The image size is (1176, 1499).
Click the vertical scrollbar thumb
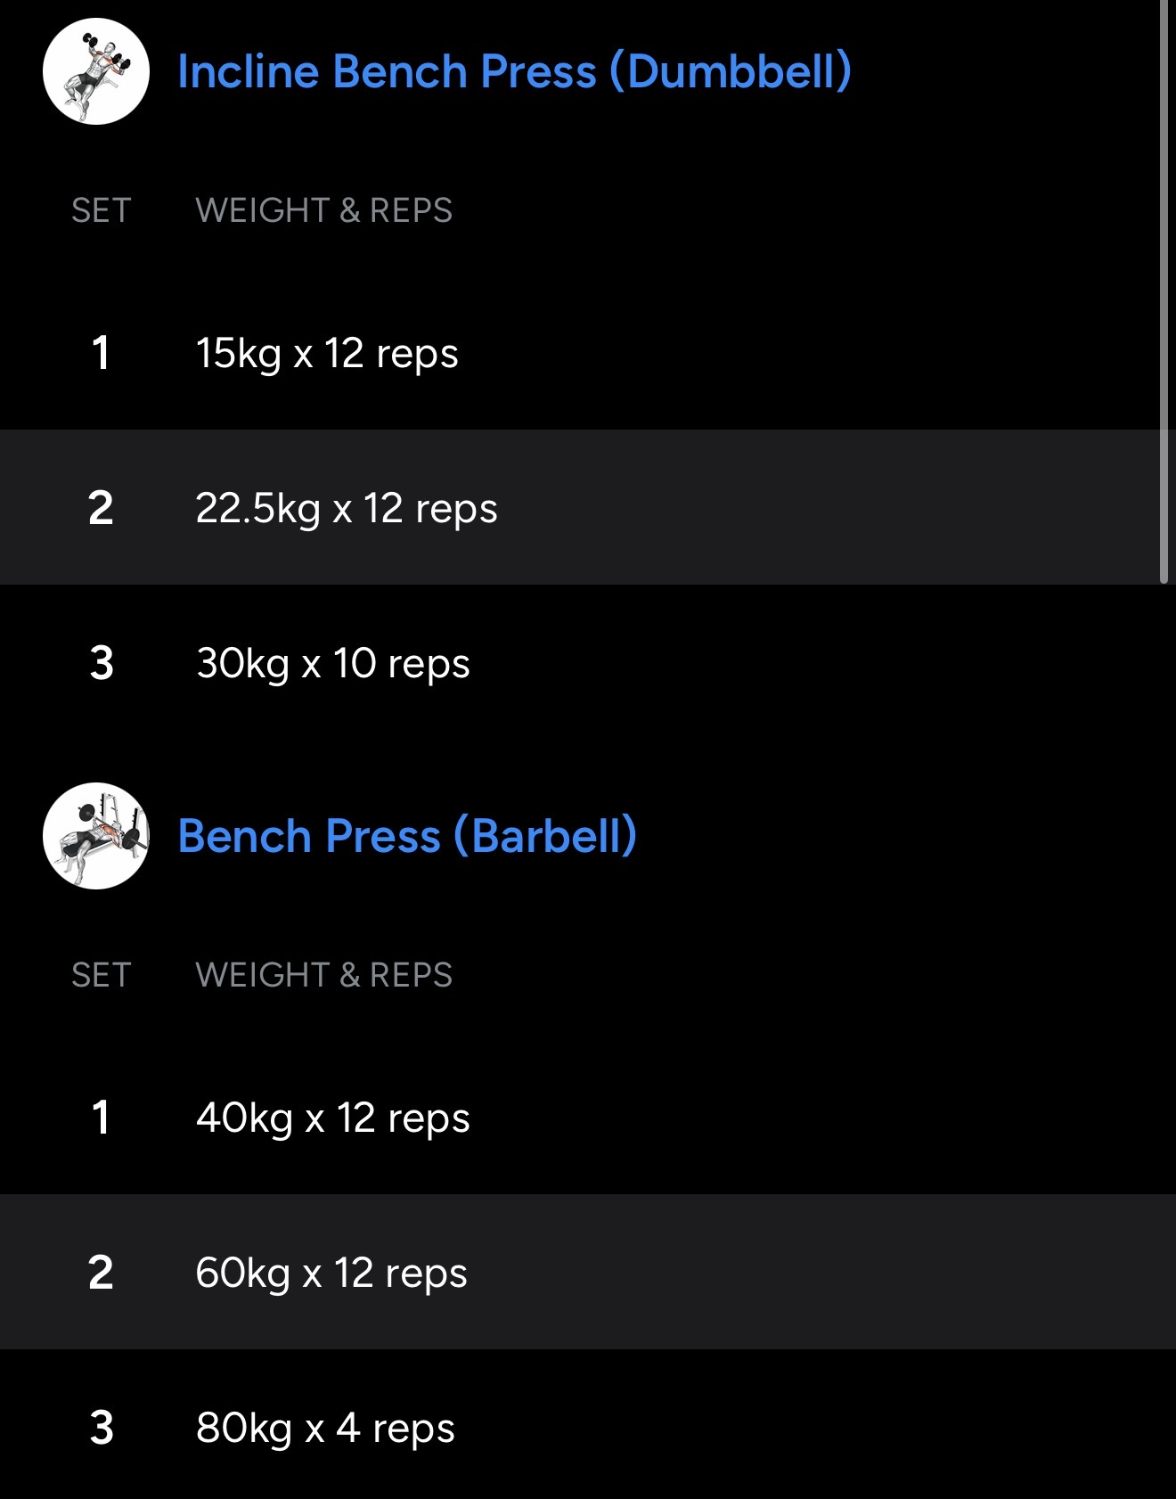click(1164, 294)
